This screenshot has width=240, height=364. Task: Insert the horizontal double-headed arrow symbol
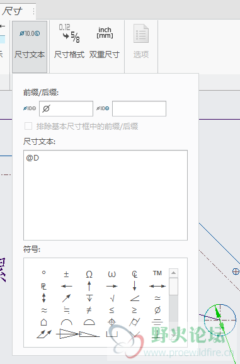[x=157, y=287]
